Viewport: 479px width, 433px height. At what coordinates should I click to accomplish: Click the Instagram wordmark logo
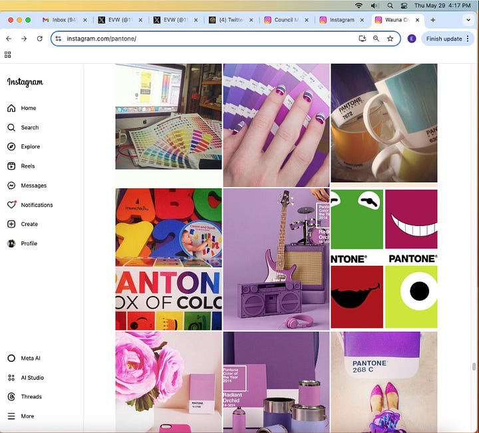(25, 82)
